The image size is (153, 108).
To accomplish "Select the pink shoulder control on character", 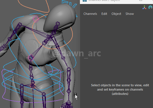I will pyautogui.click(x=36, y=19).
